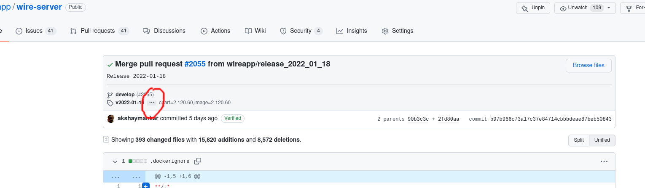Open the Unwatch dropdown arrow

tap(609, 8)
